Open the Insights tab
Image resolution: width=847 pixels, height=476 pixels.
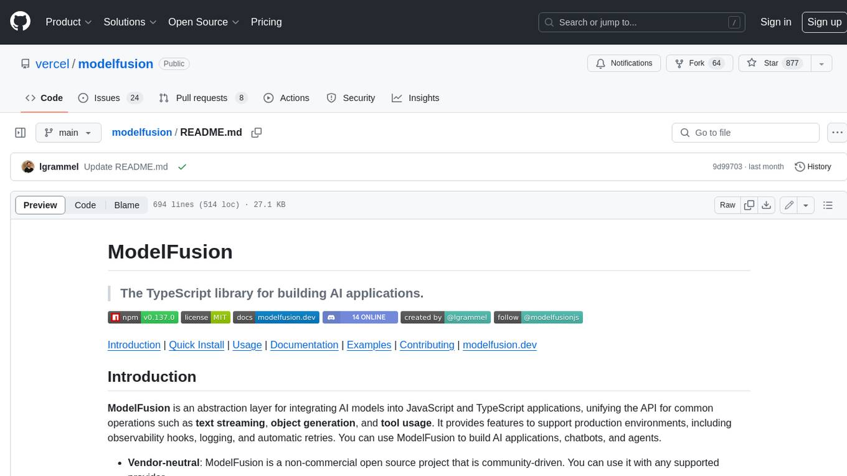click(415, 98)
